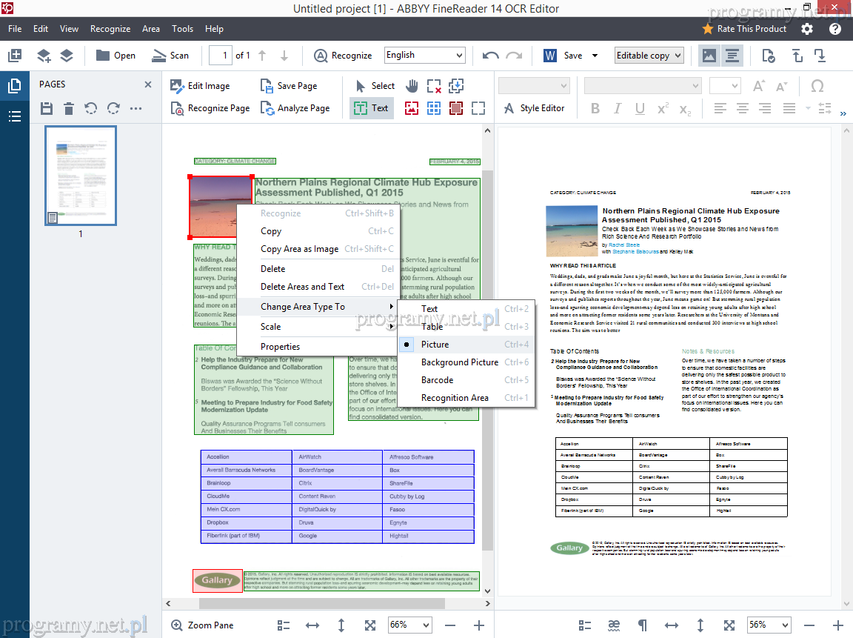
Task: Click the Draw Table Area tool
Action: click(x=434, y=108)
